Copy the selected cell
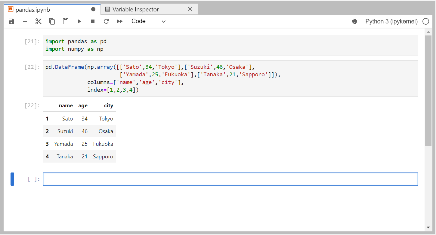Image resolution: width=436 pixels, height=235 pixels. [x=52, y=21]
